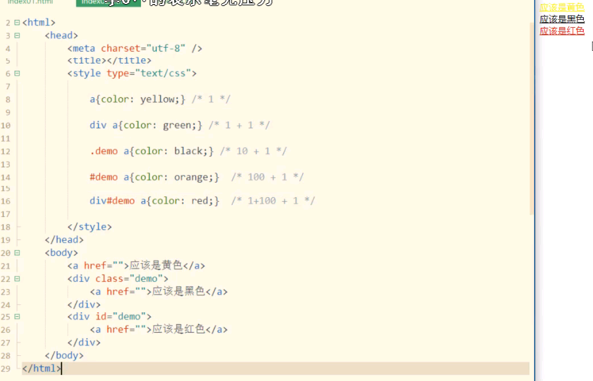Collapse the style block fold on line 6

pos(17,73)
